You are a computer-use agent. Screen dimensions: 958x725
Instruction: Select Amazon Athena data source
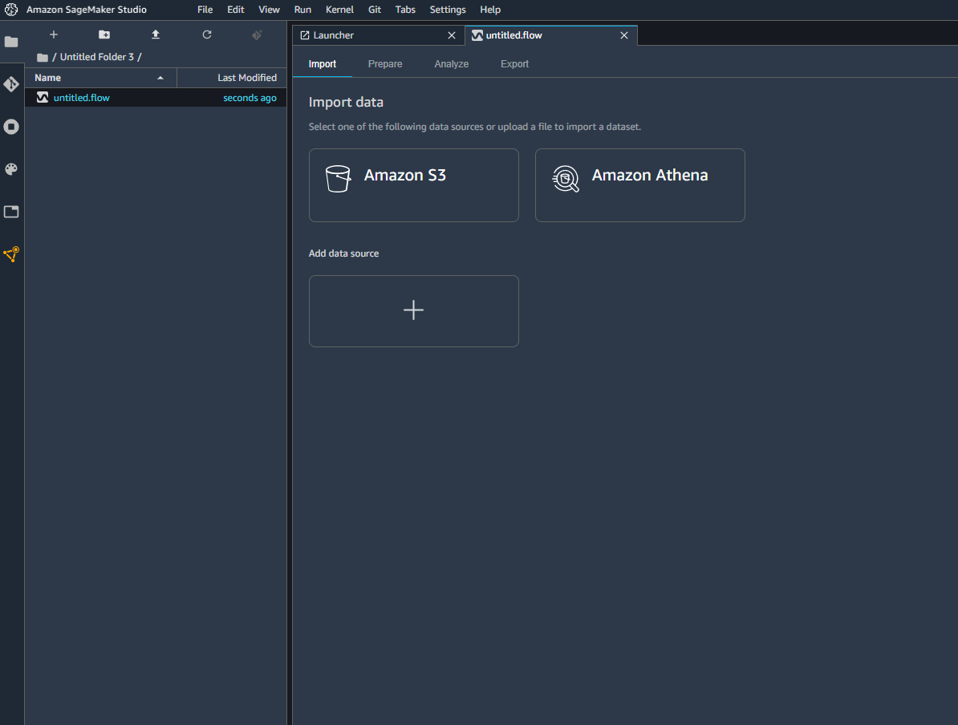pos(639,184)
